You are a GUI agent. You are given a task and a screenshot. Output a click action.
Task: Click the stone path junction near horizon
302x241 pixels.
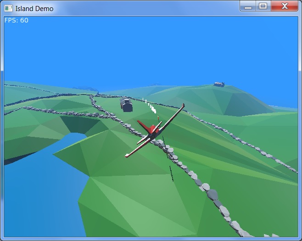pos(92,96)
